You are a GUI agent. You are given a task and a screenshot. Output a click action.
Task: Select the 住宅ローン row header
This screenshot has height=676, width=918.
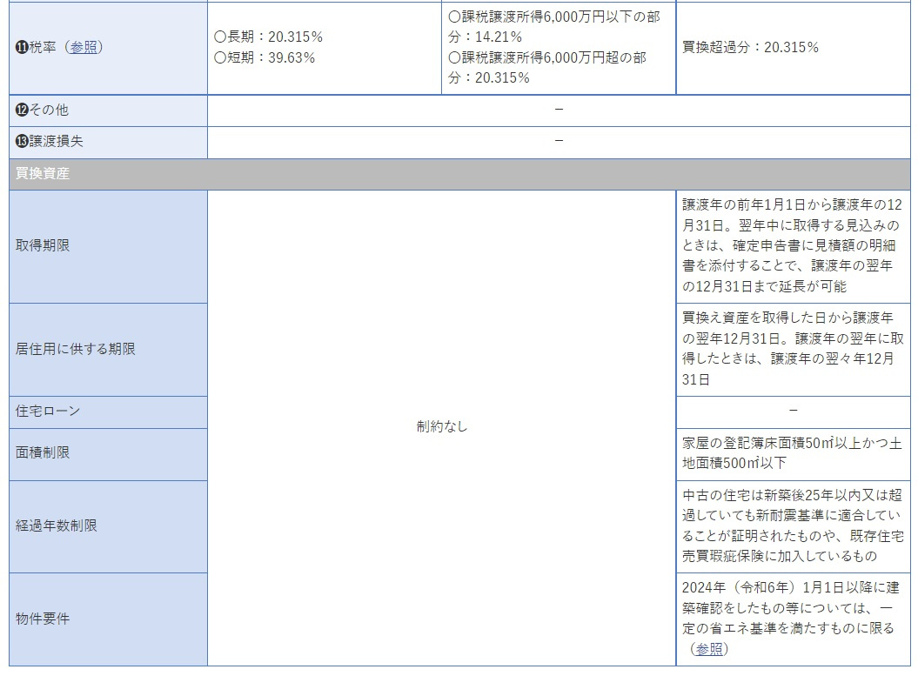48,411
